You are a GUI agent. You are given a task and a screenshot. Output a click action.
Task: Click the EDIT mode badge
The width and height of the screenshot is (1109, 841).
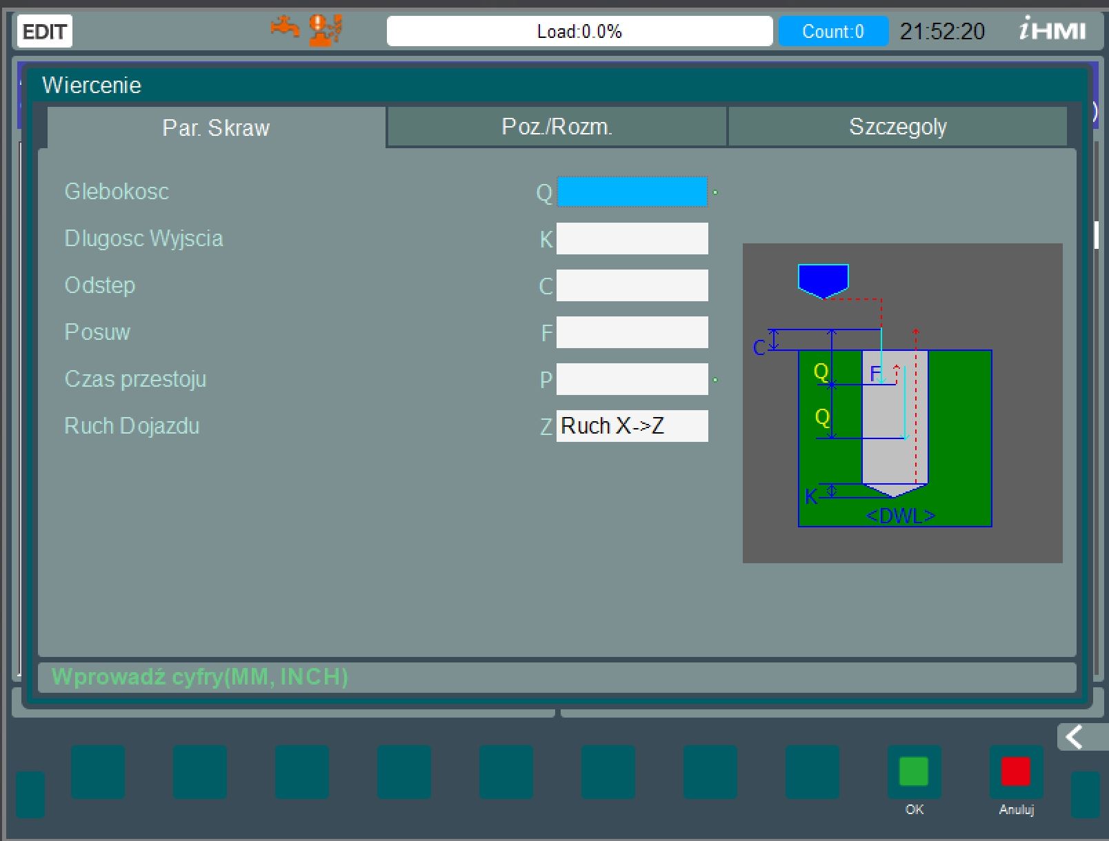coord(43,31)
